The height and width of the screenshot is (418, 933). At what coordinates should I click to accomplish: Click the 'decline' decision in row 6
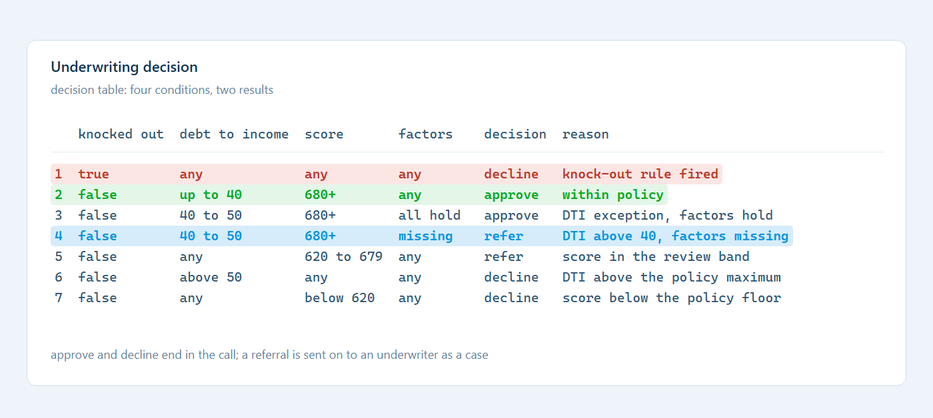coord(511,278)
